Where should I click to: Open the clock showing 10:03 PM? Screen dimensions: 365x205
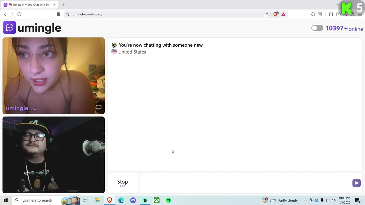(x=344, y=200)
